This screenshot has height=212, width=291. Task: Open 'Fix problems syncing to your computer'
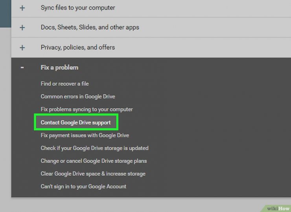tap(87, 109)
